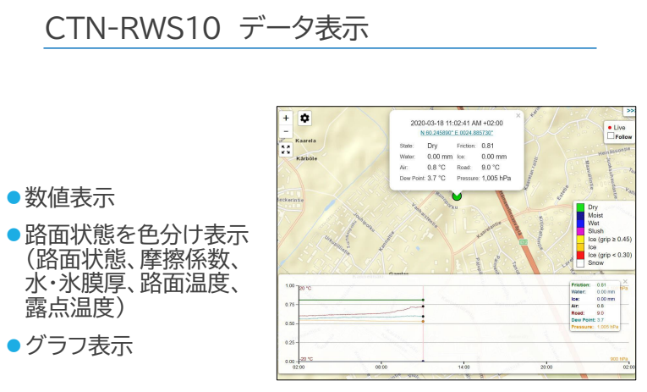Image resolution: width=647 pixels, height=392 pixels.
Task: Click the blue Wet legend swatch
Action: [580, 223]
